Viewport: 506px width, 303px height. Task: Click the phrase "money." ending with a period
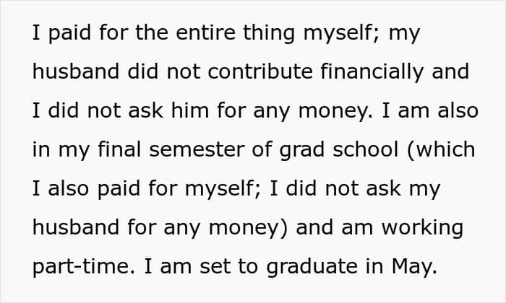(x=336, y=111)
